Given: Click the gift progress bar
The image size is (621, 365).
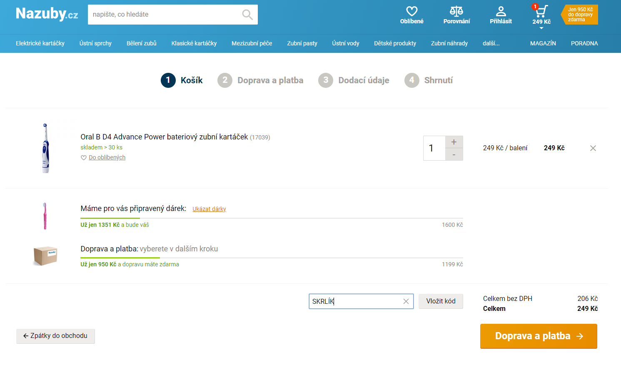Looking at the screenshot, I should pos(272,218).
